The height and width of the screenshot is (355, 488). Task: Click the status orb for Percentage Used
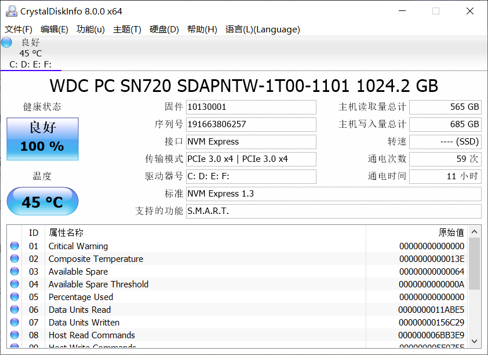(x=14, y=297)
